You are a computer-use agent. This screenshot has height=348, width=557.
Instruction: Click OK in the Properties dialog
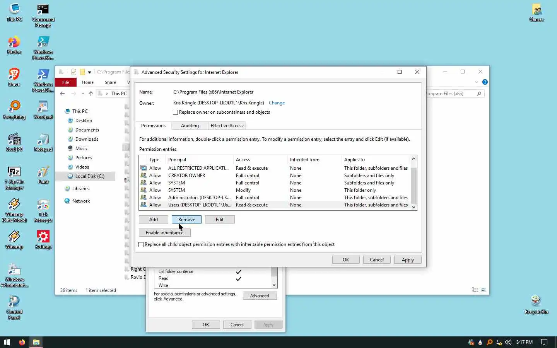click(206, 325)
